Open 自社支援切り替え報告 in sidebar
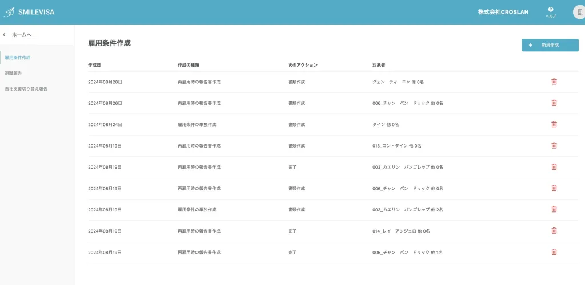The width and height of the screenshot is (585, 285). (x=26, y=89)
